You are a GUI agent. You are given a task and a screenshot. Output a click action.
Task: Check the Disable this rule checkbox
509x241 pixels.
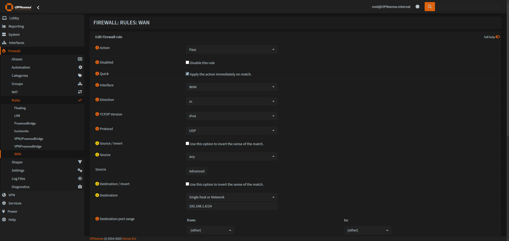coord(187,63)
